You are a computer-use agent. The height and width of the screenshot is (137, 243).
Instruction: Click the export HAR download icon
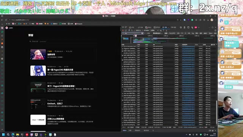coord(166,30)
